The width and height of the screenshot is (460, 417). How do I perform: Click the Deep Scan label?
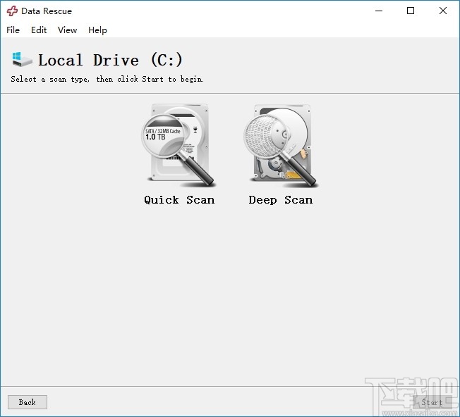(281, 200)
